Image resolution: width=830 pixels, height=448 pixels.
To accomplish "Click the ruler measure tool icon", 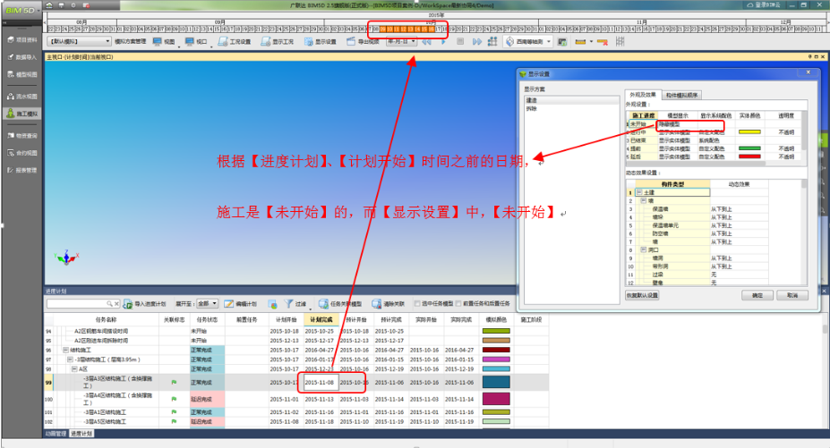I will click(581, 41).
